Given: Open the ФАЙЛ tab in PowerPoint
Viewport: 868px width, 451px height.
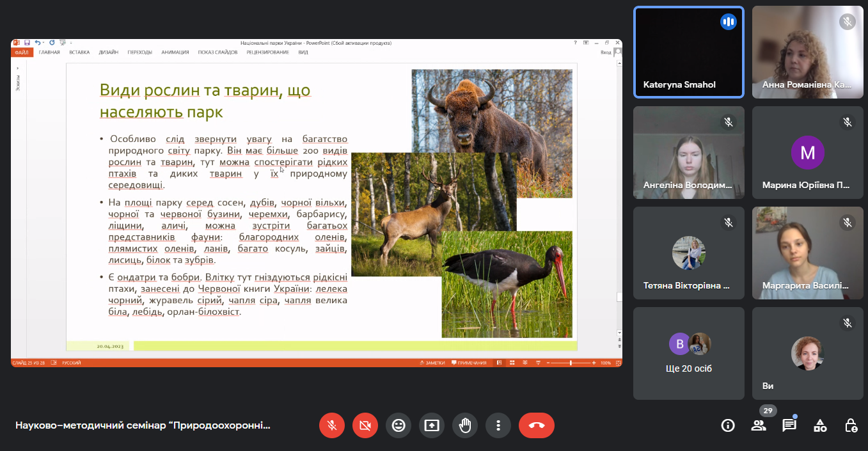Looking at the screenshot, I should coord(22,52).
